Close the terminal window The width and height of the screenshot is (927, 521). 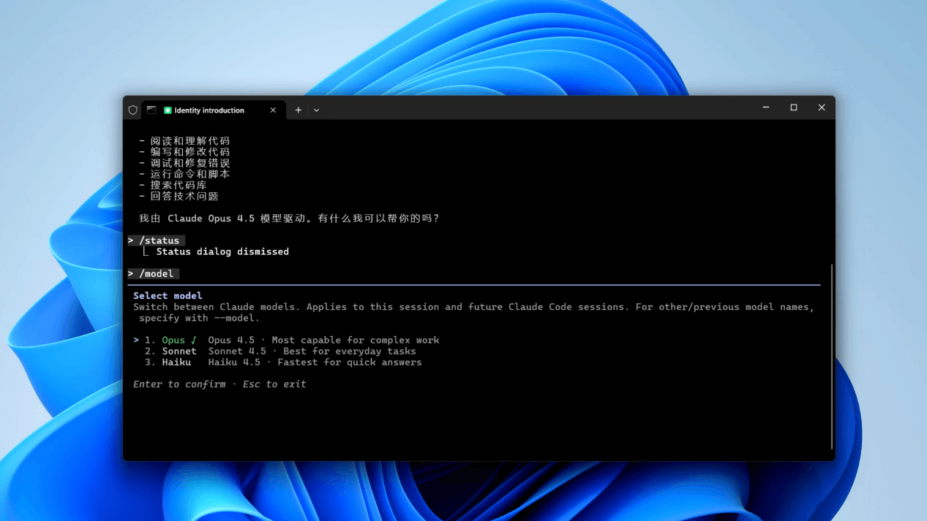(822, 107)
